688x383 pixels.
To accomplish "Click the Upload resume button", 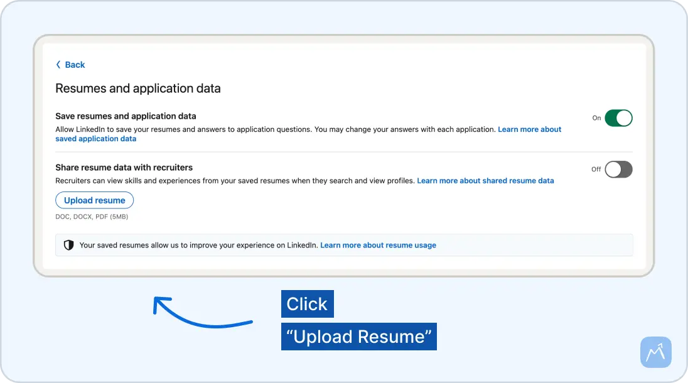I will point(94,200).
